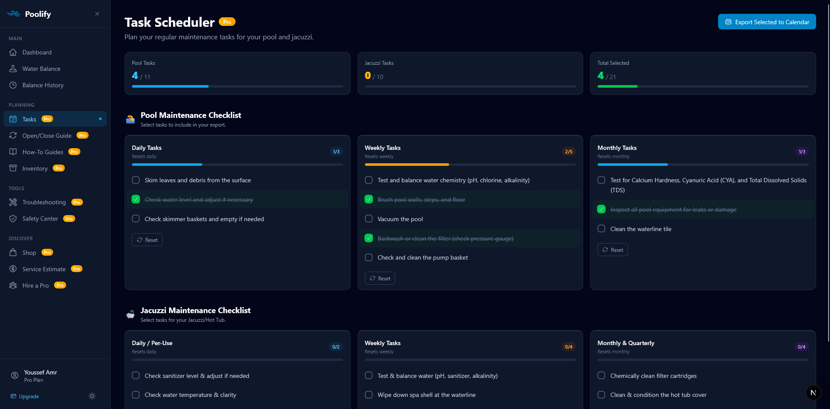Image resolution: width=830 pixels, height=409 pixels.
Task: Click the 2/5 counter on Weekly Tasks
Action: (568, 152)
